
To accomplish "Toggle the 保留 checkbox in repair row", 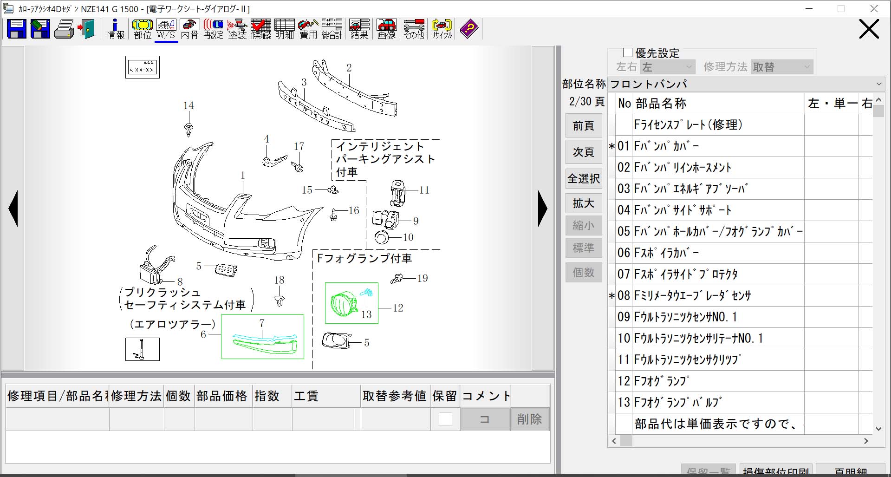I will 445,419.
